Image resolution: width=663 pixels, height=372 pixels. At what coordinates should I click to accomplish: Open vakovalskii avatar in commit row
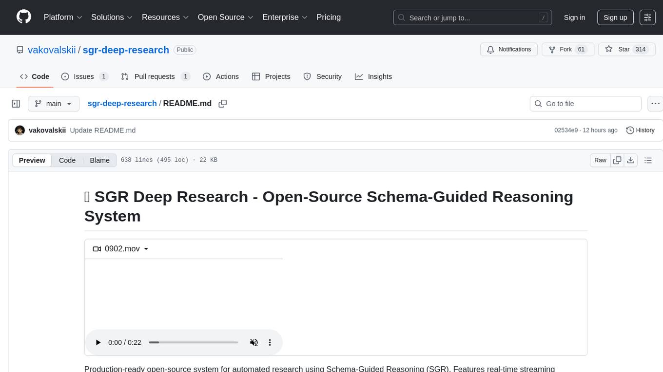(x=20, y=130)
